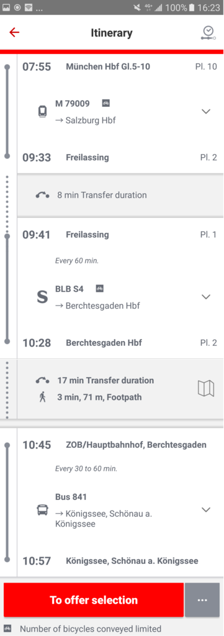Tap the walking person icon by Footpath

[43, 397]
